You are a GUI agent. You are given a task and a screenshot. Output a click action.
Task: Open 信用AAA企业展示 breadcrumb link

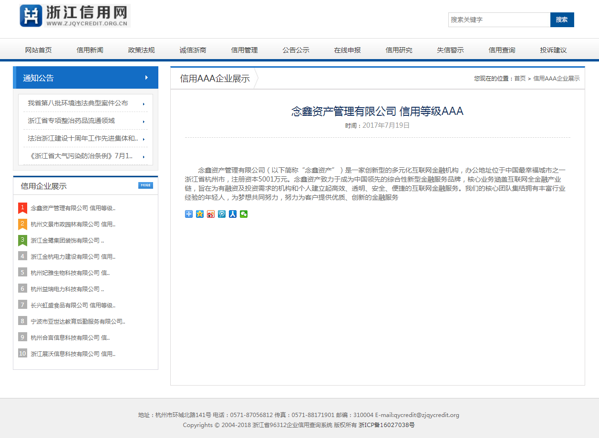pos(557,79)
